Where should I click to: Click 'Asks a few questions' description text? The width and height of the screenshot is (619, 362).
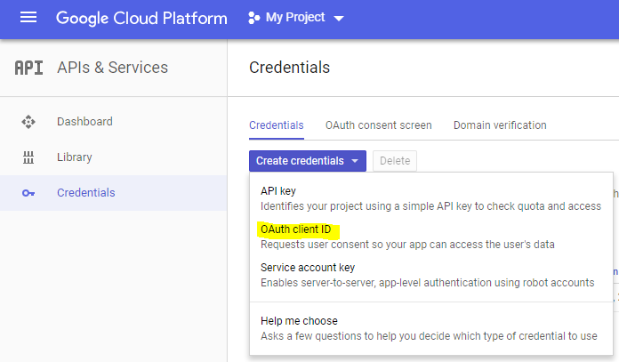coord(429,336)
